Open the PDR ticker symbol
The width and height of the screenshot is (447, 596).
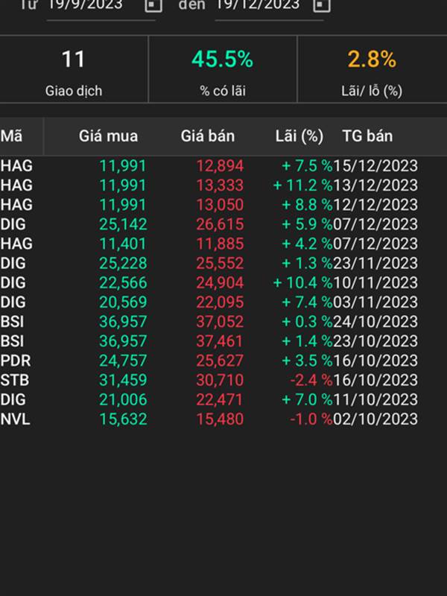click(15, 361)
